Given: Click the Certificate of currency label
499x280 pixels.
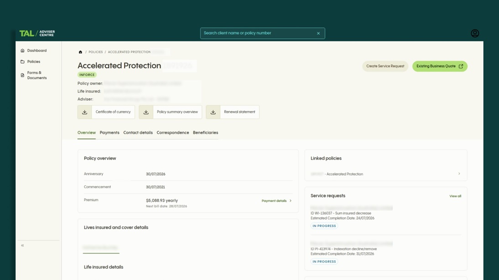Looking at the screenshot, I should pos(113,112).
